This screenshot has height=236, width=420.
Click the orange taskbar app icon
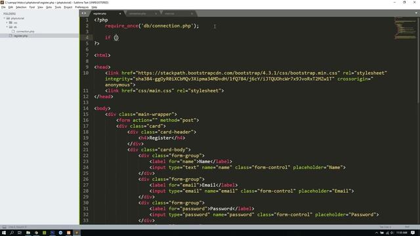click(68, 233)
